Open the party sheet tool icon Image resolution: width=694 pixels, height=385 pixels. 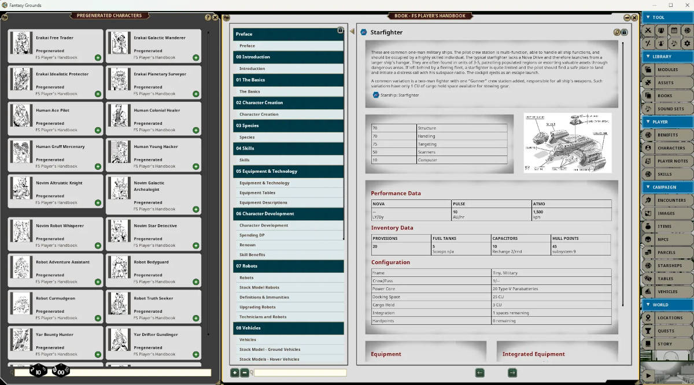point(662,30)
